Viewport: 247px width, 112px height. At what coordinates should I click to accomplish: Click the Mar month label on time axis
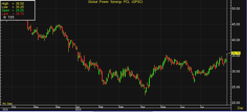[x=121, y=107]
